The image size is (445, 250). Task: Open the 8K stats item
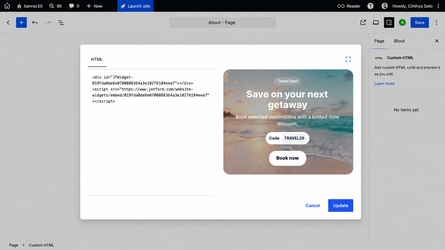click(x=56, y=6)
